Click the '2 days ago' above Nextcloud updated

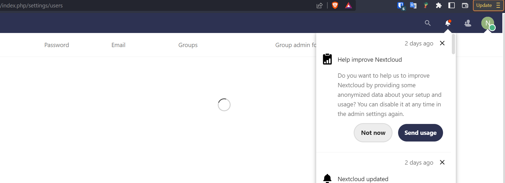pyautogui.click(x=419, y=163)
